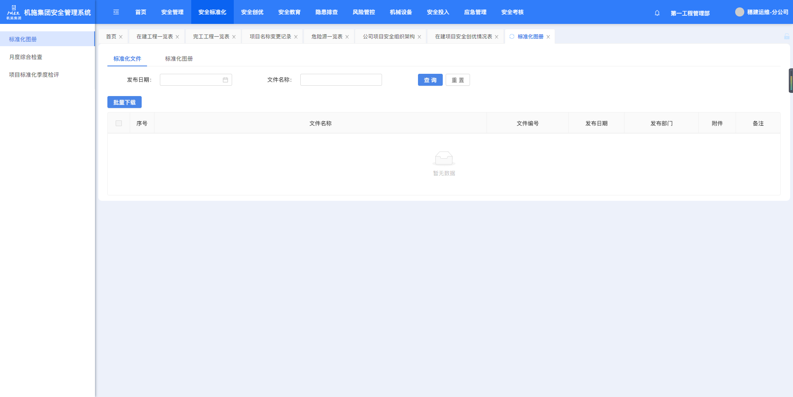This screenshot has width=793, height=397.
Task: Click the refresh icon on 标准化图册 tab
Action: tap(512, 37)
